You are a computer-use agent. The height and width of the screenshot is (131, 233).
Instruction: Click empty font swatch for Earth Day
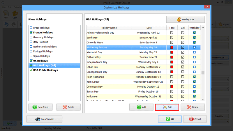(x=172, y=38)
